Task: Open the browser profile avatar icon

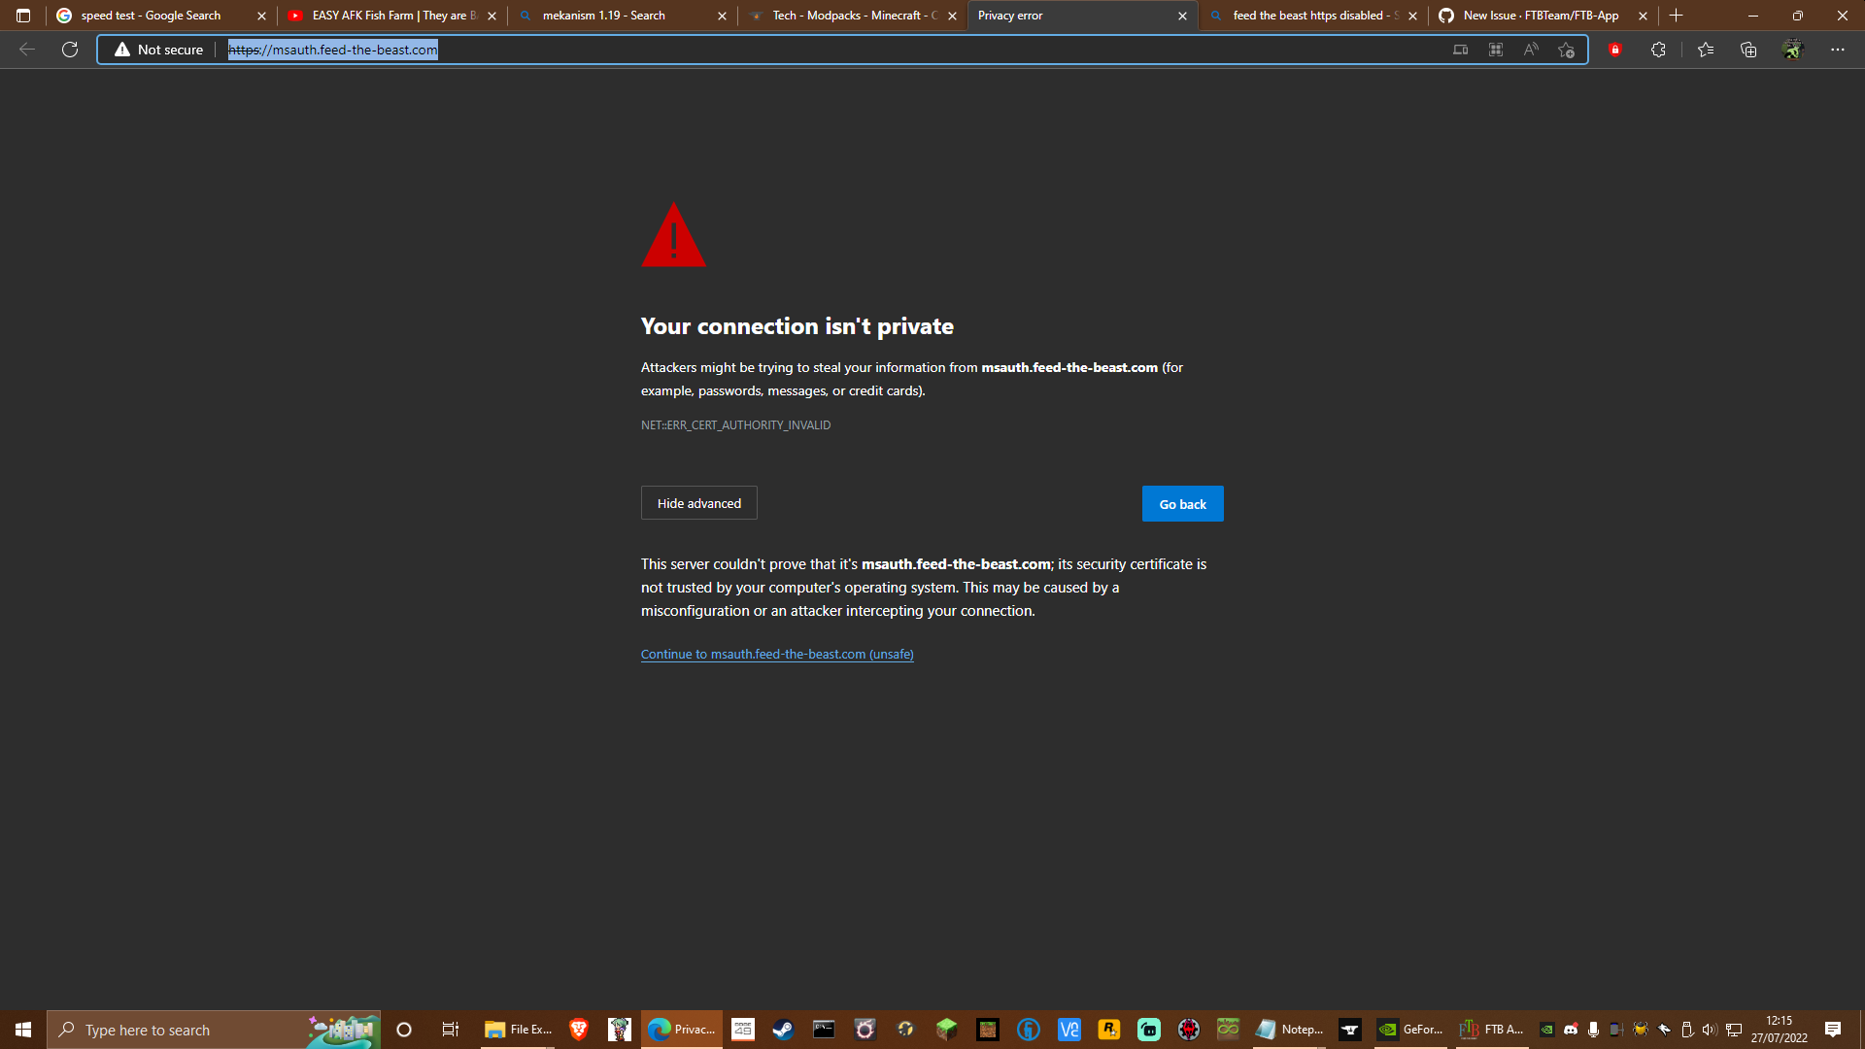Action: click(x=1792, y=50)
